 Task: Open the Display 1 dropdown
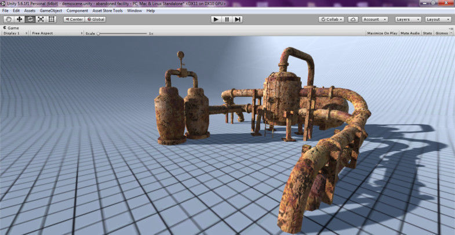pyautogui.click(x=15, y=34)
